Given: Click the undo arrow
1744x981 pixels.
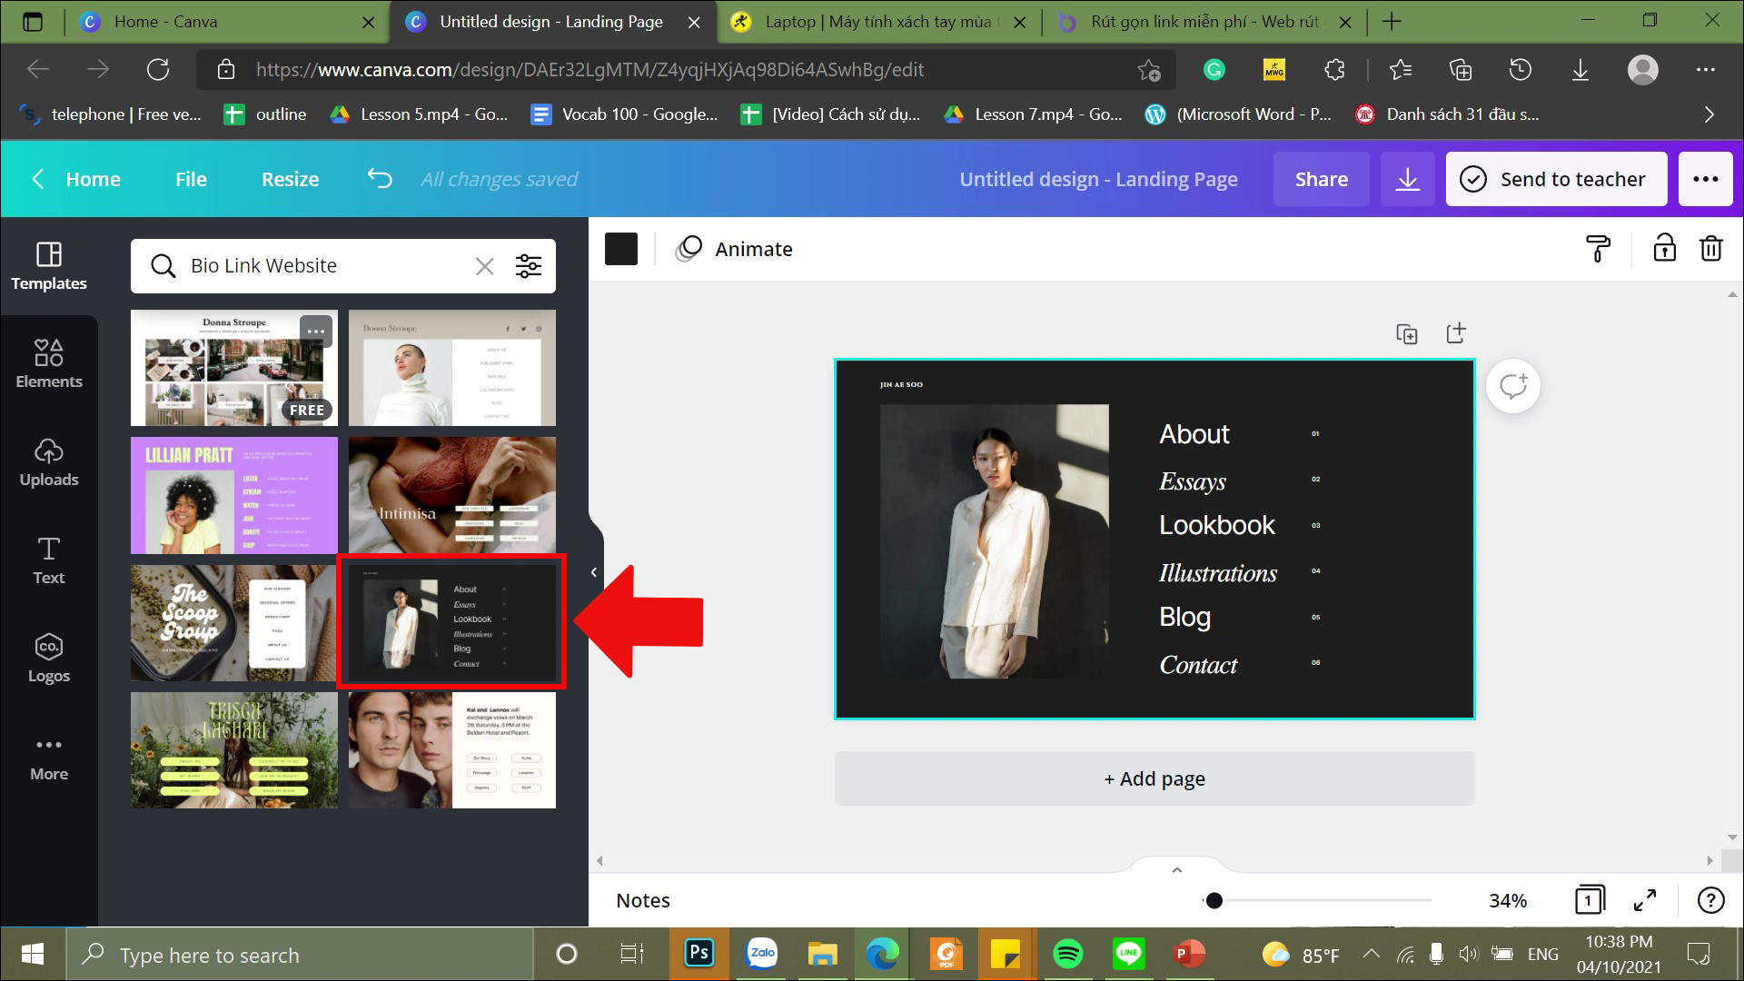Looking at the screenshot, I should [x=380, y=179].
